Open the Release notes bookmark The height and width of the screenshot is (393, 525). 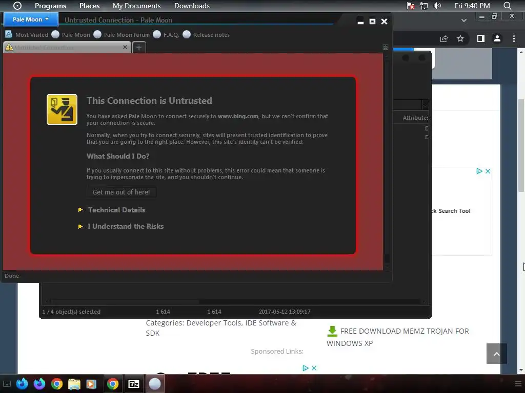(x=206, y=34)
